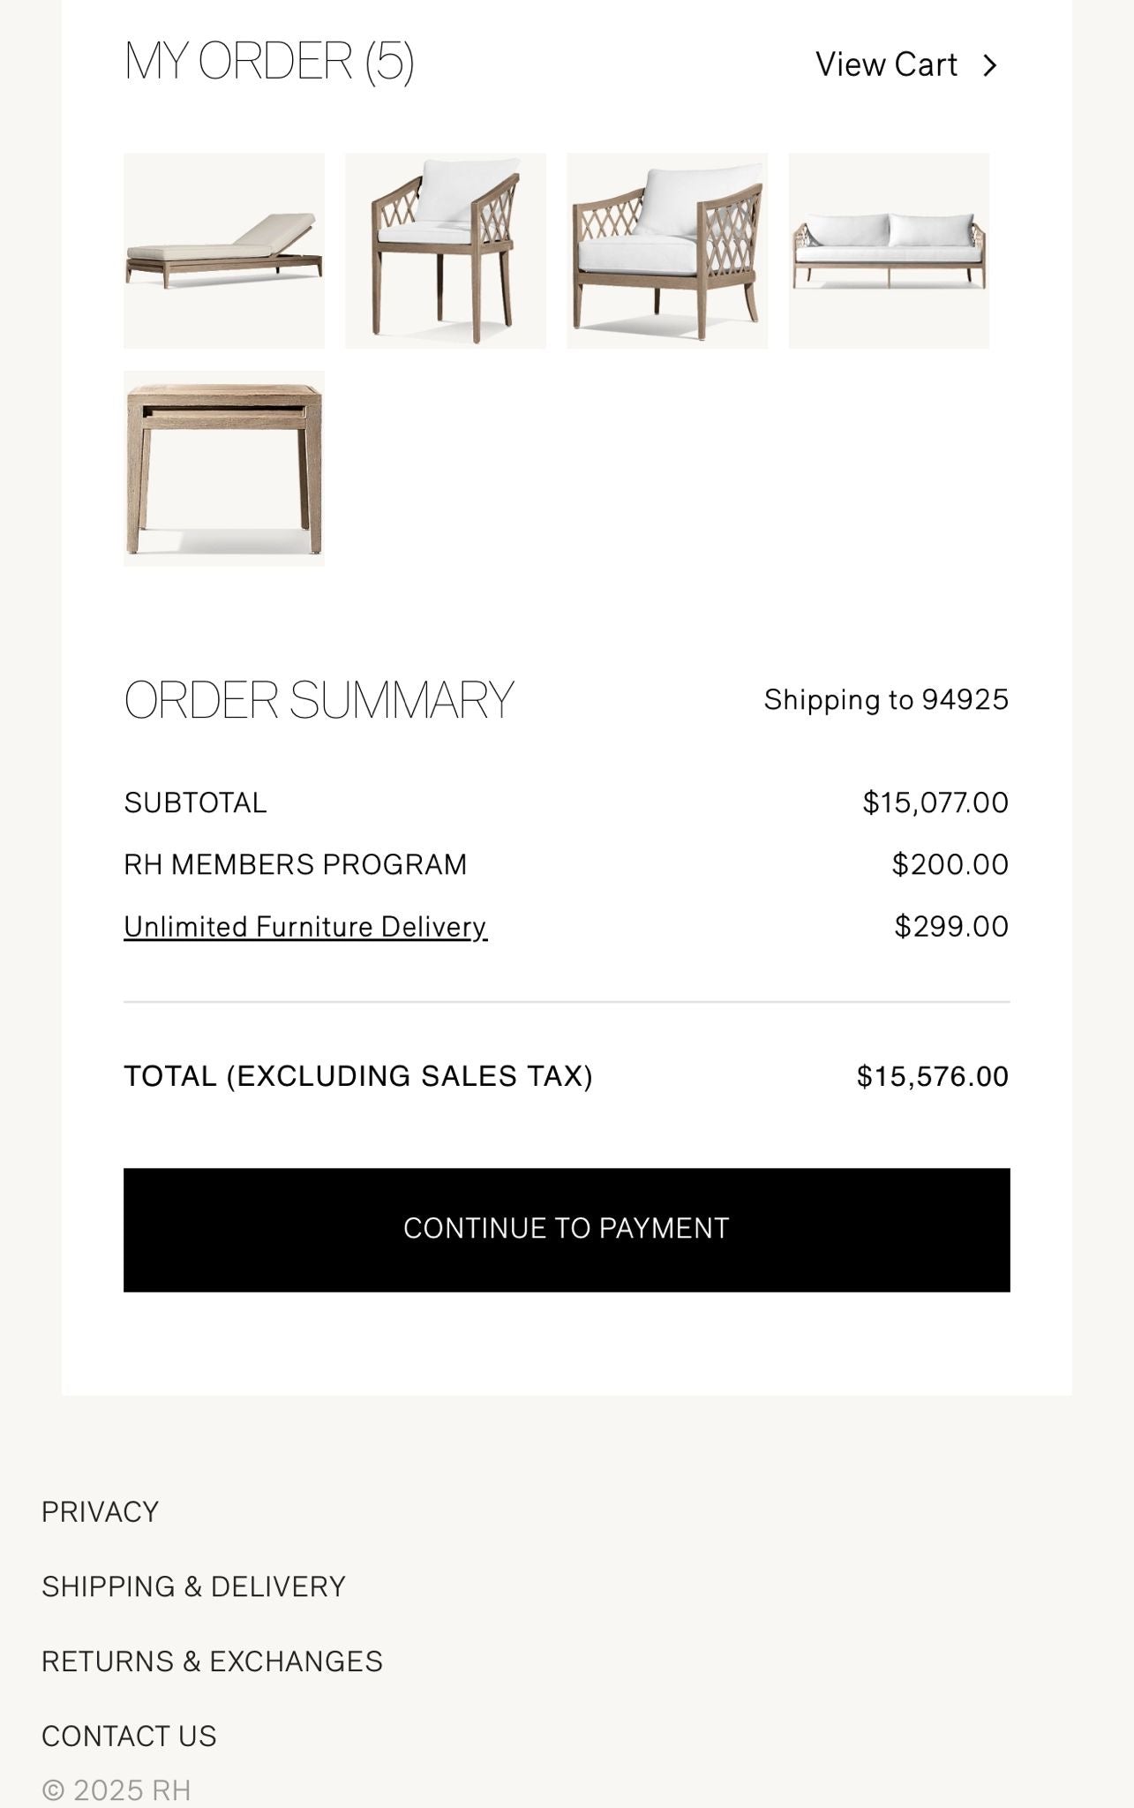Click the $15,077.00 subtotal amount
1134x1808 pixels.
tap(937, 803)
